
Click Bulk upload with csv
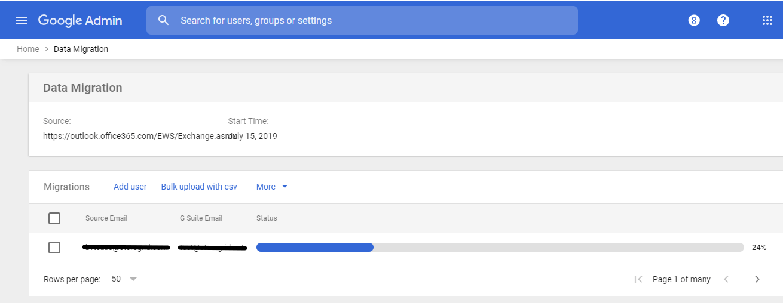pos(199,187)
